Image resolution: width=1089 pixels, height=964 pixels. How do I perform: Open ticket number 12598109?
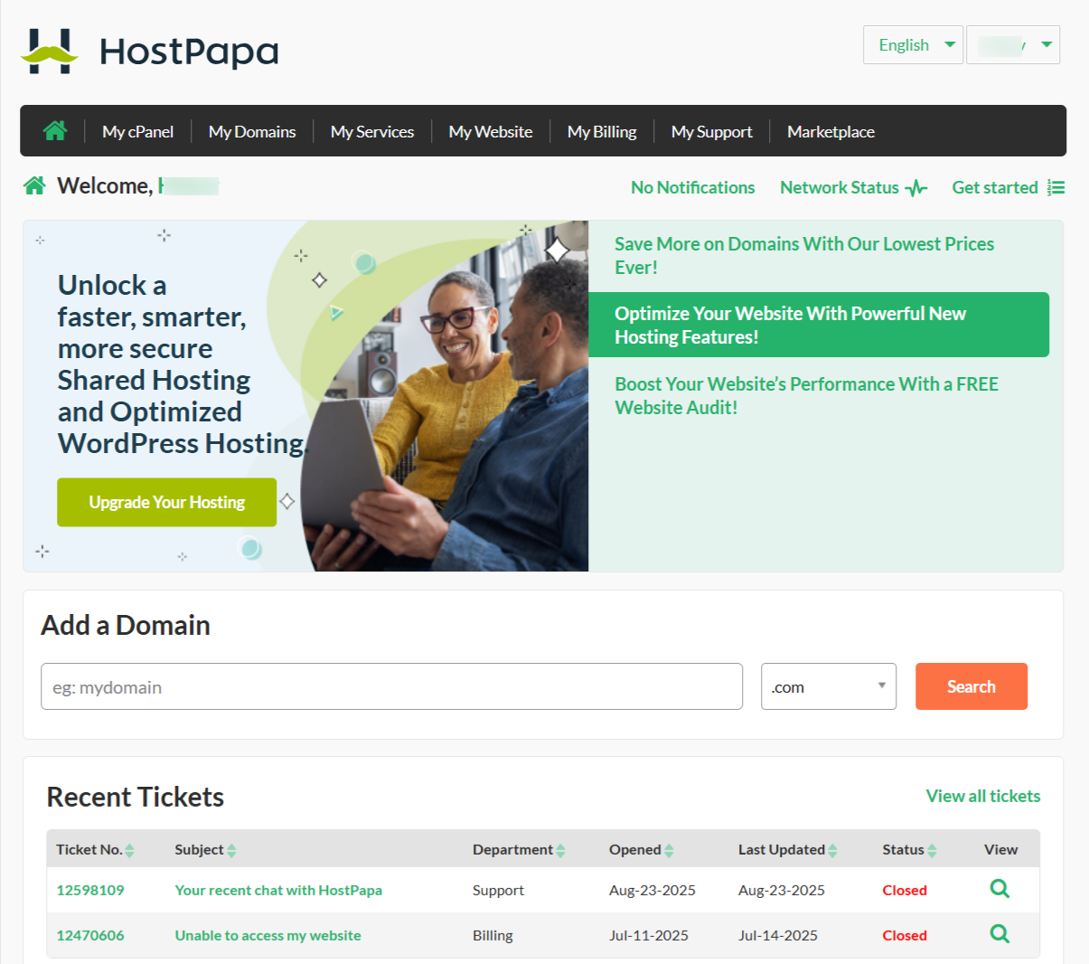click(x=90, y=890)
